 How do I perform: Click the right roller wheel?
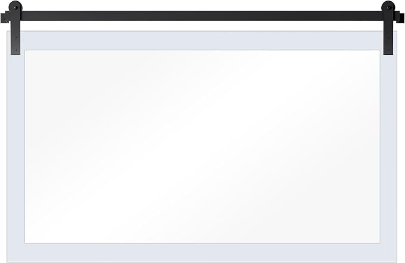388,7
